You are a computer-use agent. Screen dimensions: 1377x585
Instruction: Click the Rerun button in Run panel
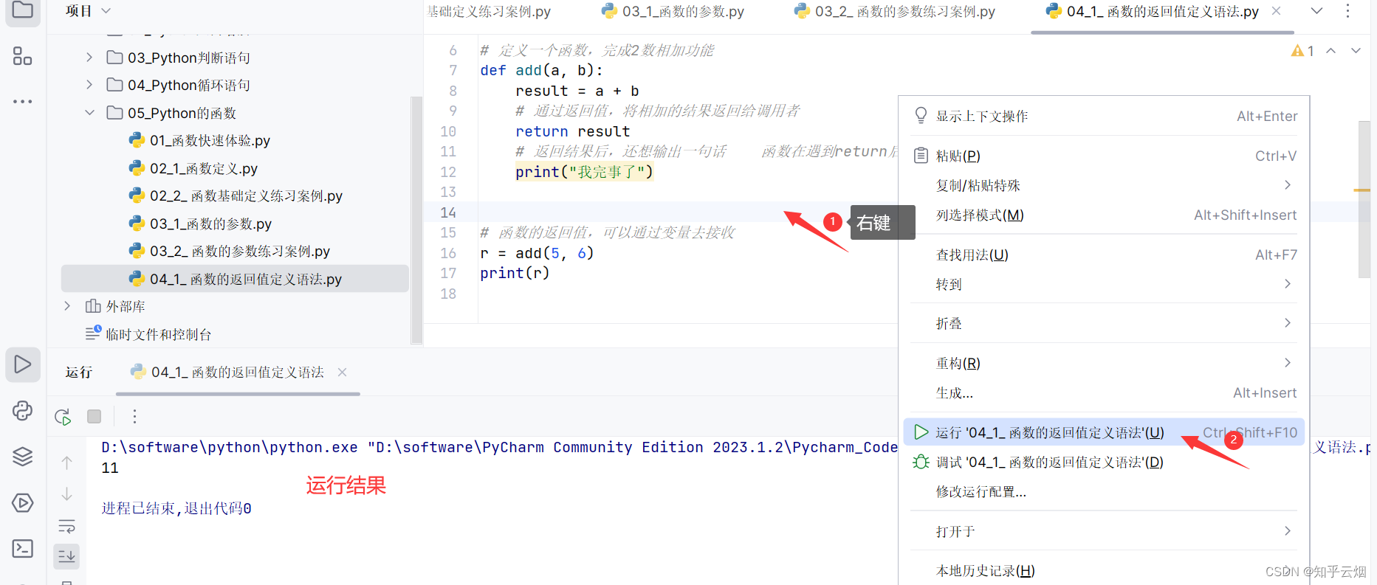[x=63, y=417]
